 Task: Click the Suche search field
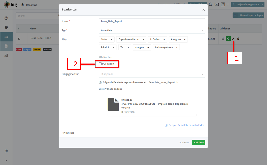tap(37, 16)
